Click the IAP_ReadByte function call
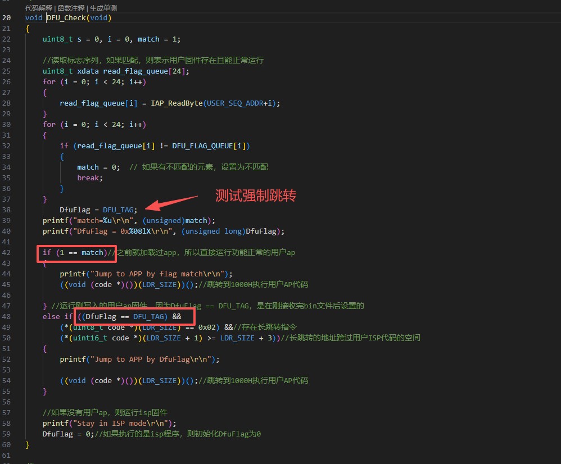 pos(177,103)
